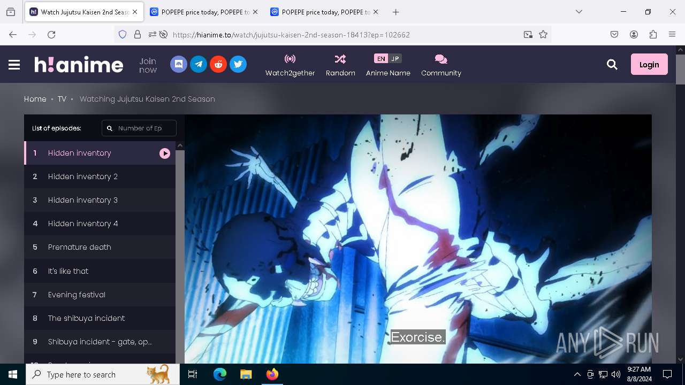The image size is (685, 385).
Task: Click the taskbar search box
Action: tap(103, 374)
